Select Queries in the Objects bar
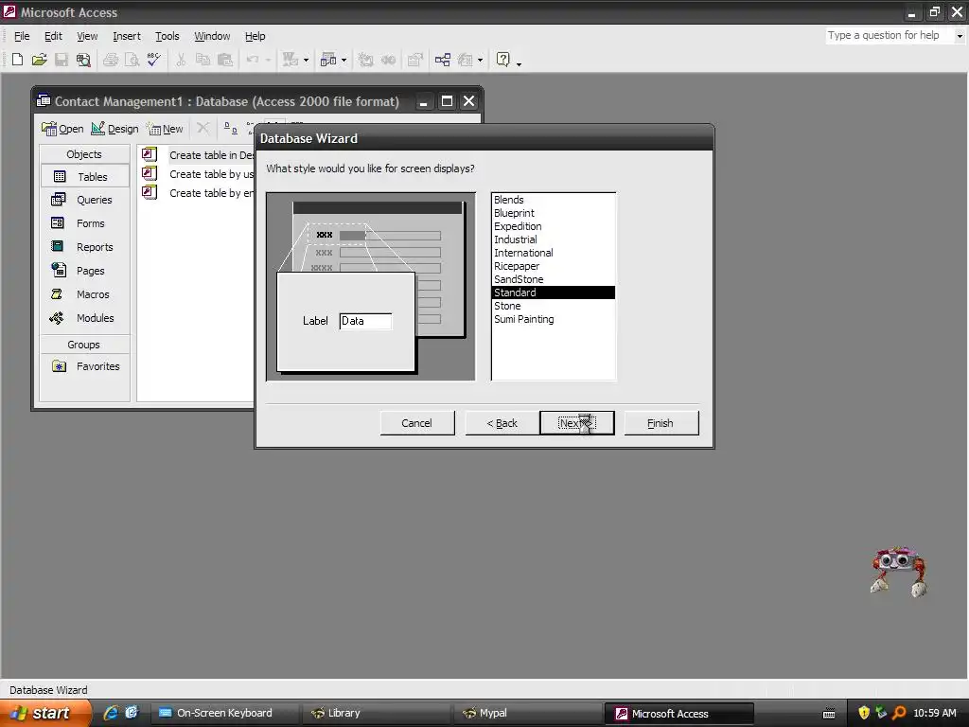 (84, 200)
